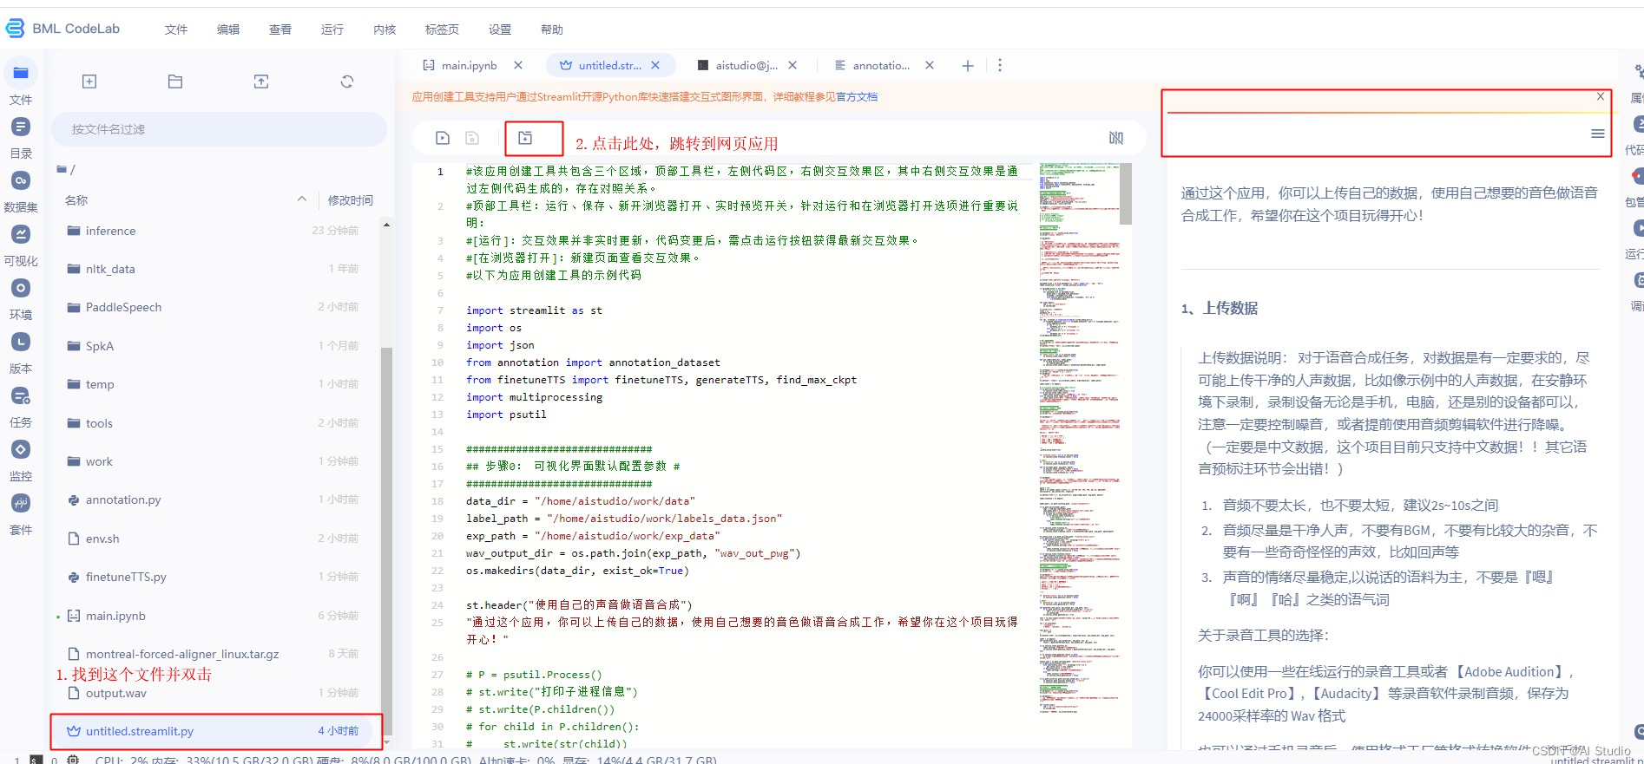The width and height of the screenshot is (1644, 764).
Task: Select the annotation.py file
Action: (215, 500)
